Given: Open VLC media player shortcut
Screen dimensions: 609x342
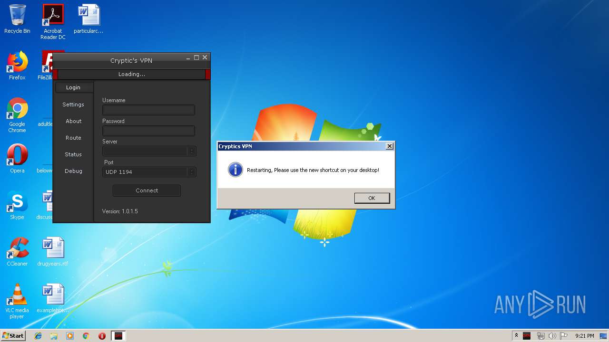Looking at the screenshot, I should point(17,301).
